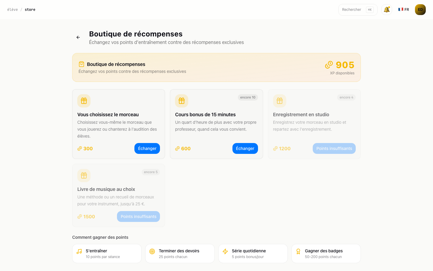Redeem the 300-point song choice reward

[x=147, y=148]
